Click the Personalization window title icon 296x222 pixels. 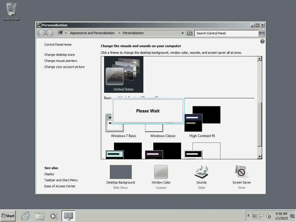pyautogui.click(x=39, y=25)
